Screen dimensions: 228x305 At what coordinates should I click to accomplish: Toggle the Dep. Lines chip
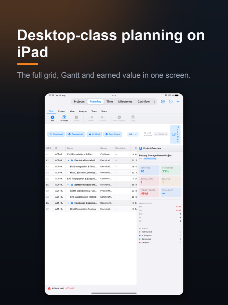(113, 134)
